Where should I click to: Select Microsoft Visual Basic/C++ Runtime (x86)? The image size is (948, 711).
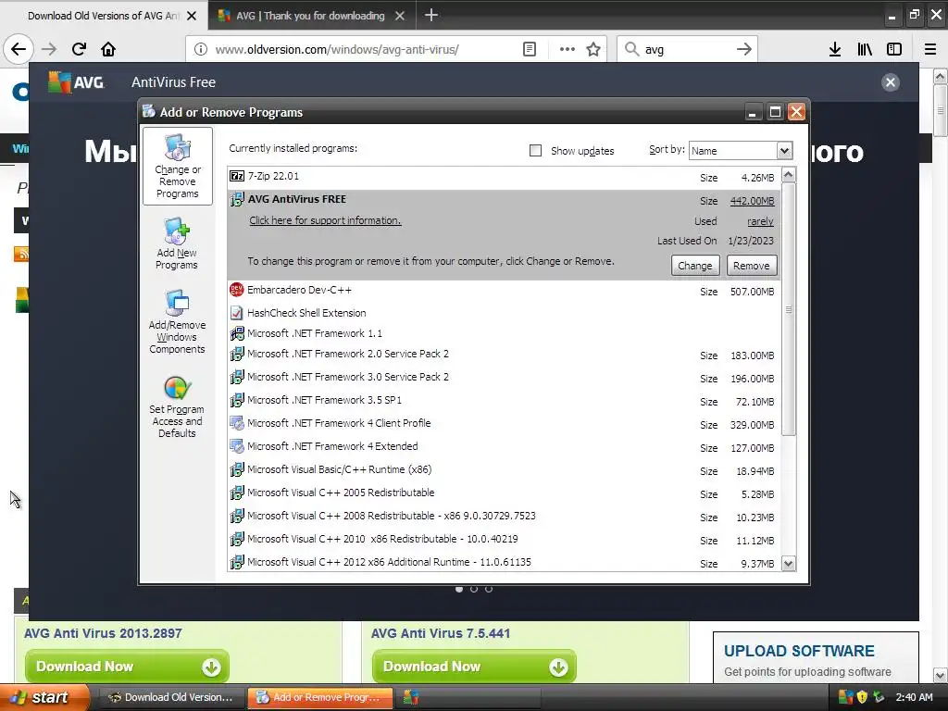coord(504,470)
